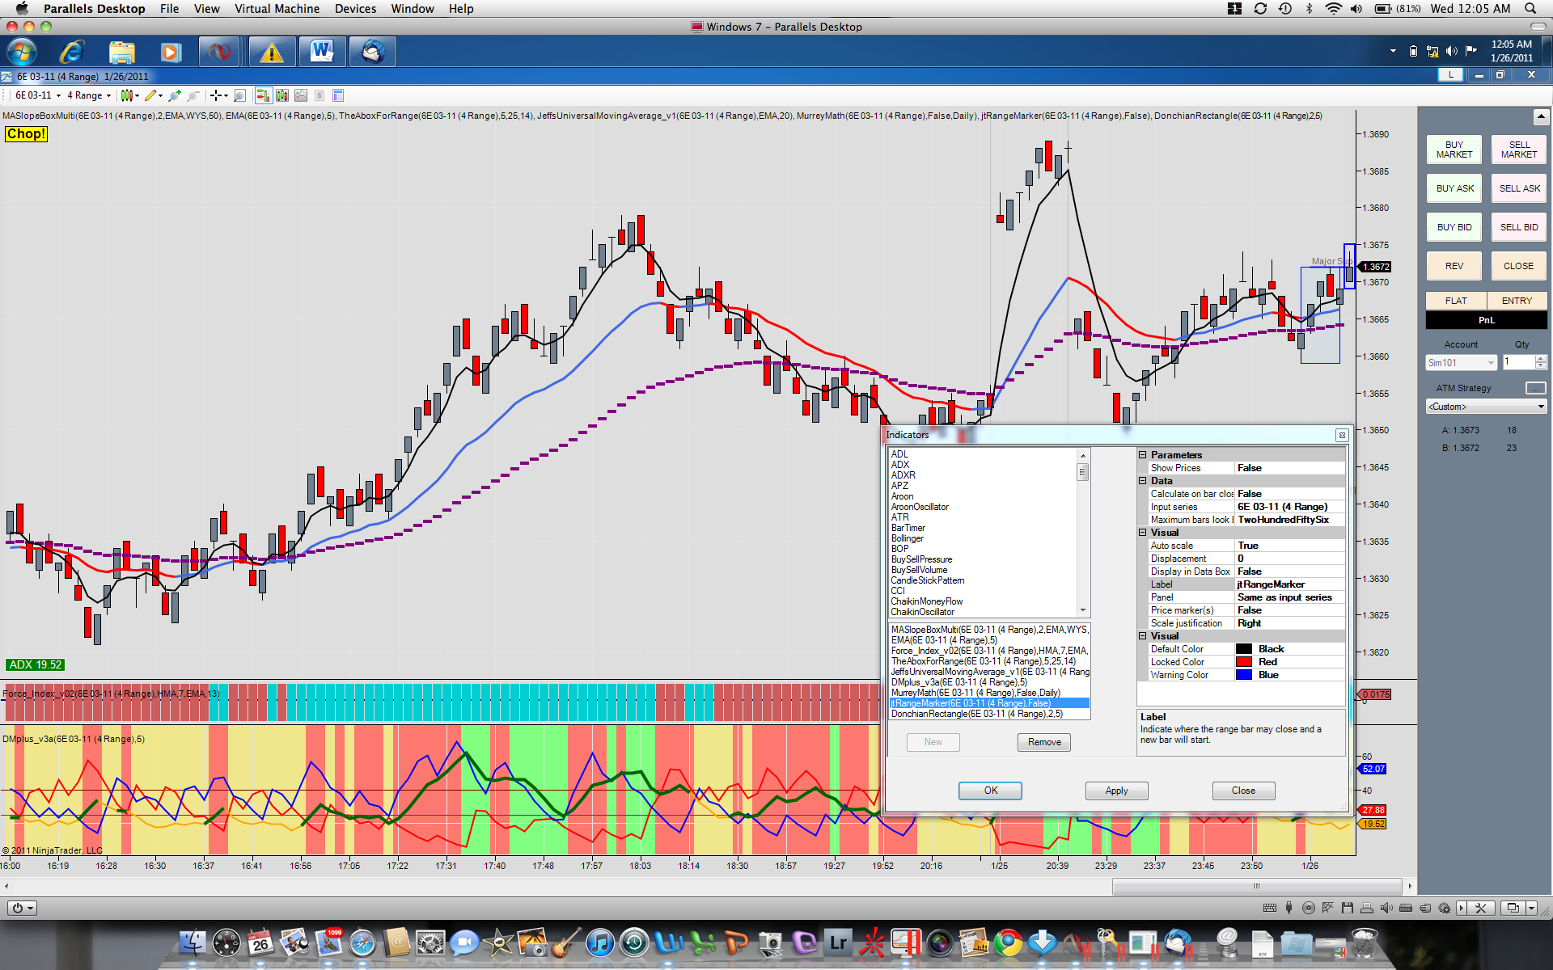Open the View menu
1553x970 pixels.
(x=206, y=9)
